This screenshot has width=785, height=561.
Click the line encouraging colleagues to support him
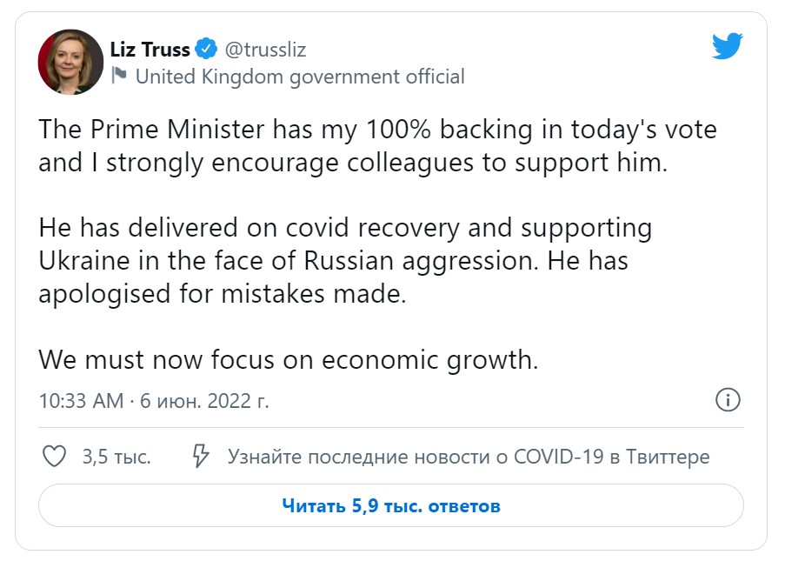pos(353,163)
